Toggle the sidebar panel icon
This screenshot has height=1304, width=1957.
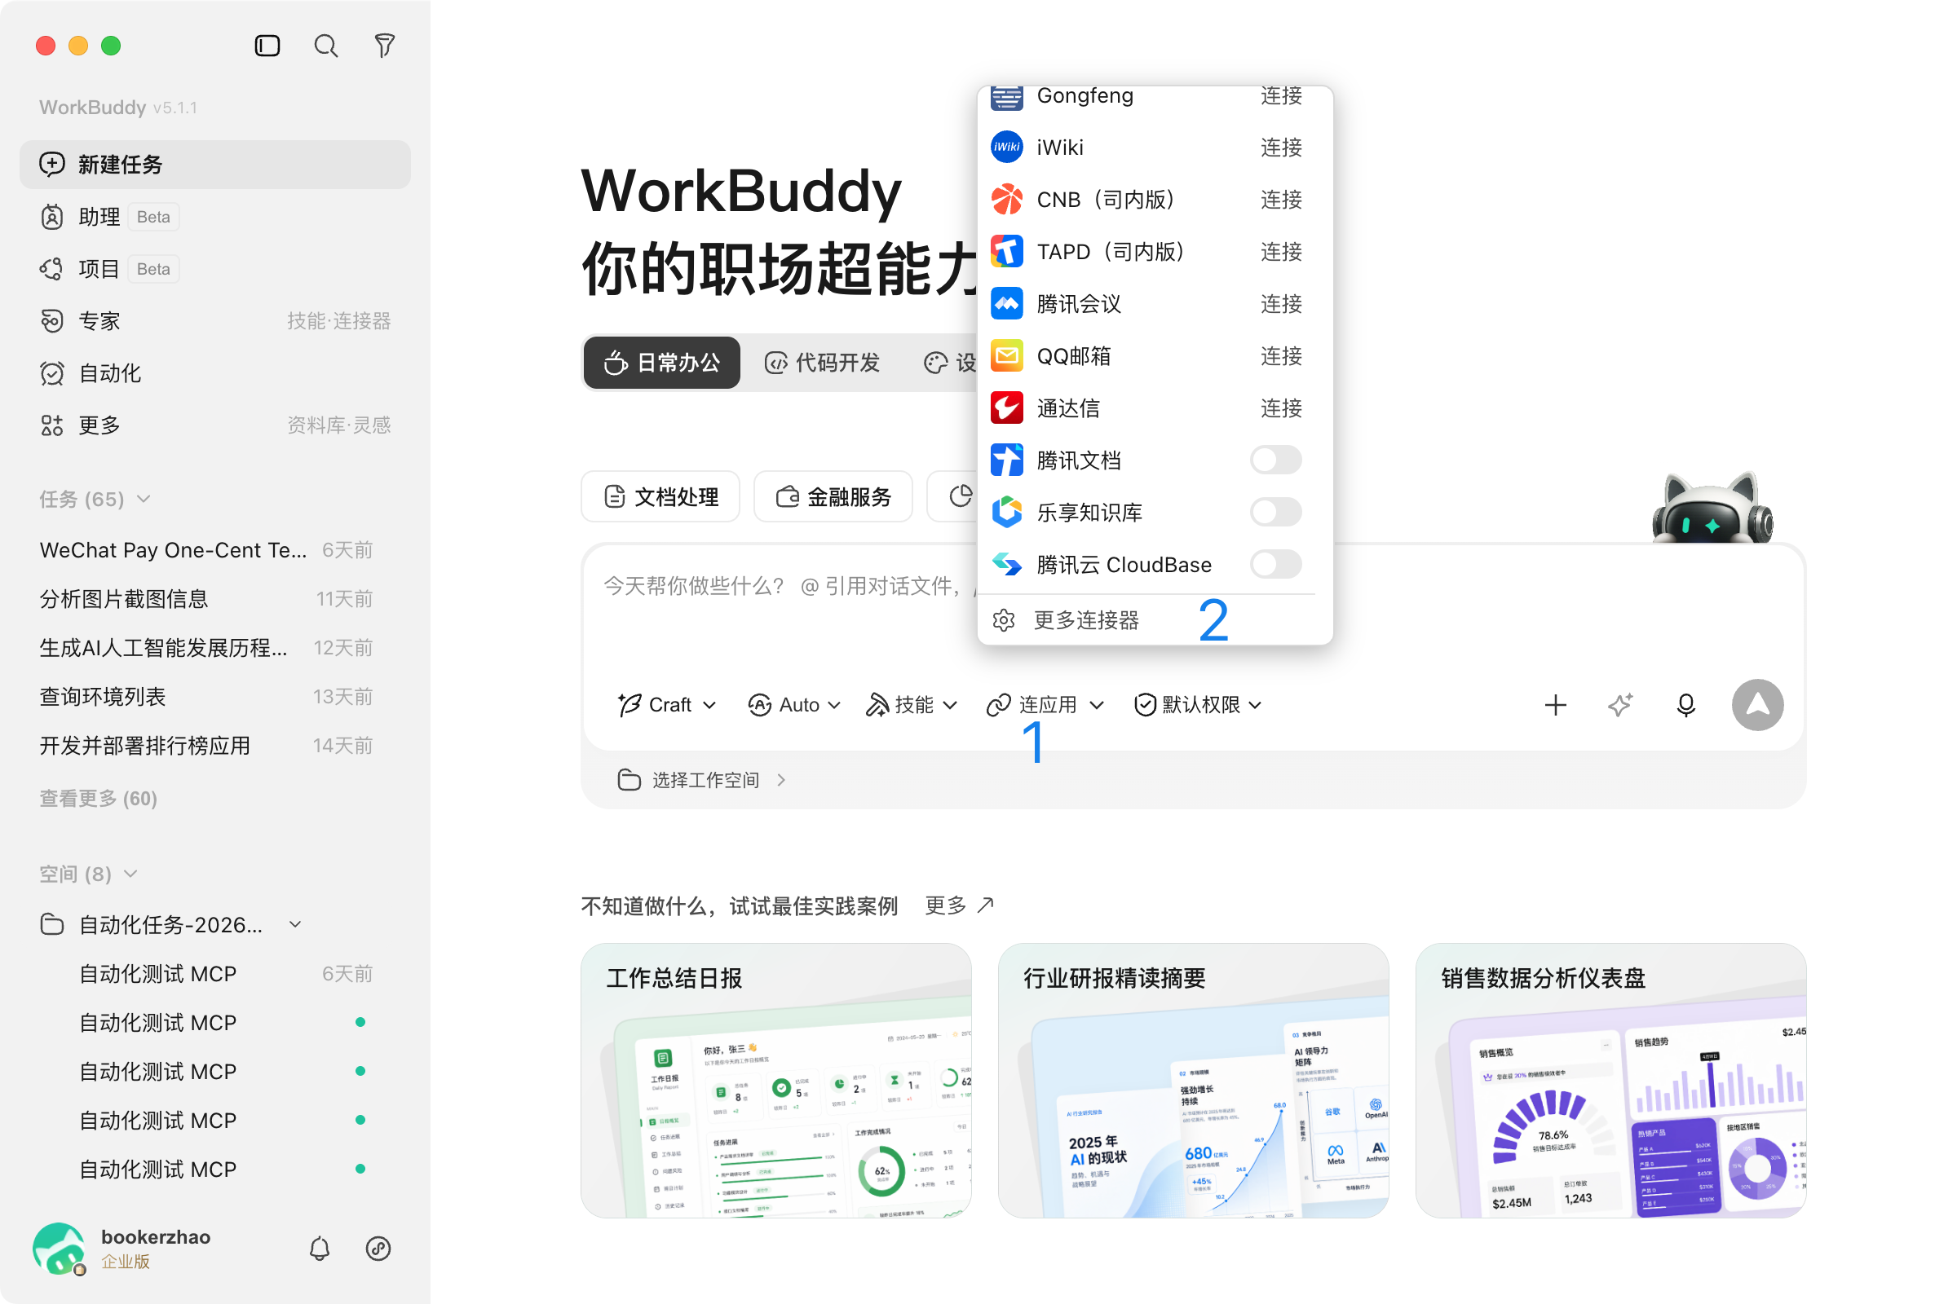click(x=267, y=46)
